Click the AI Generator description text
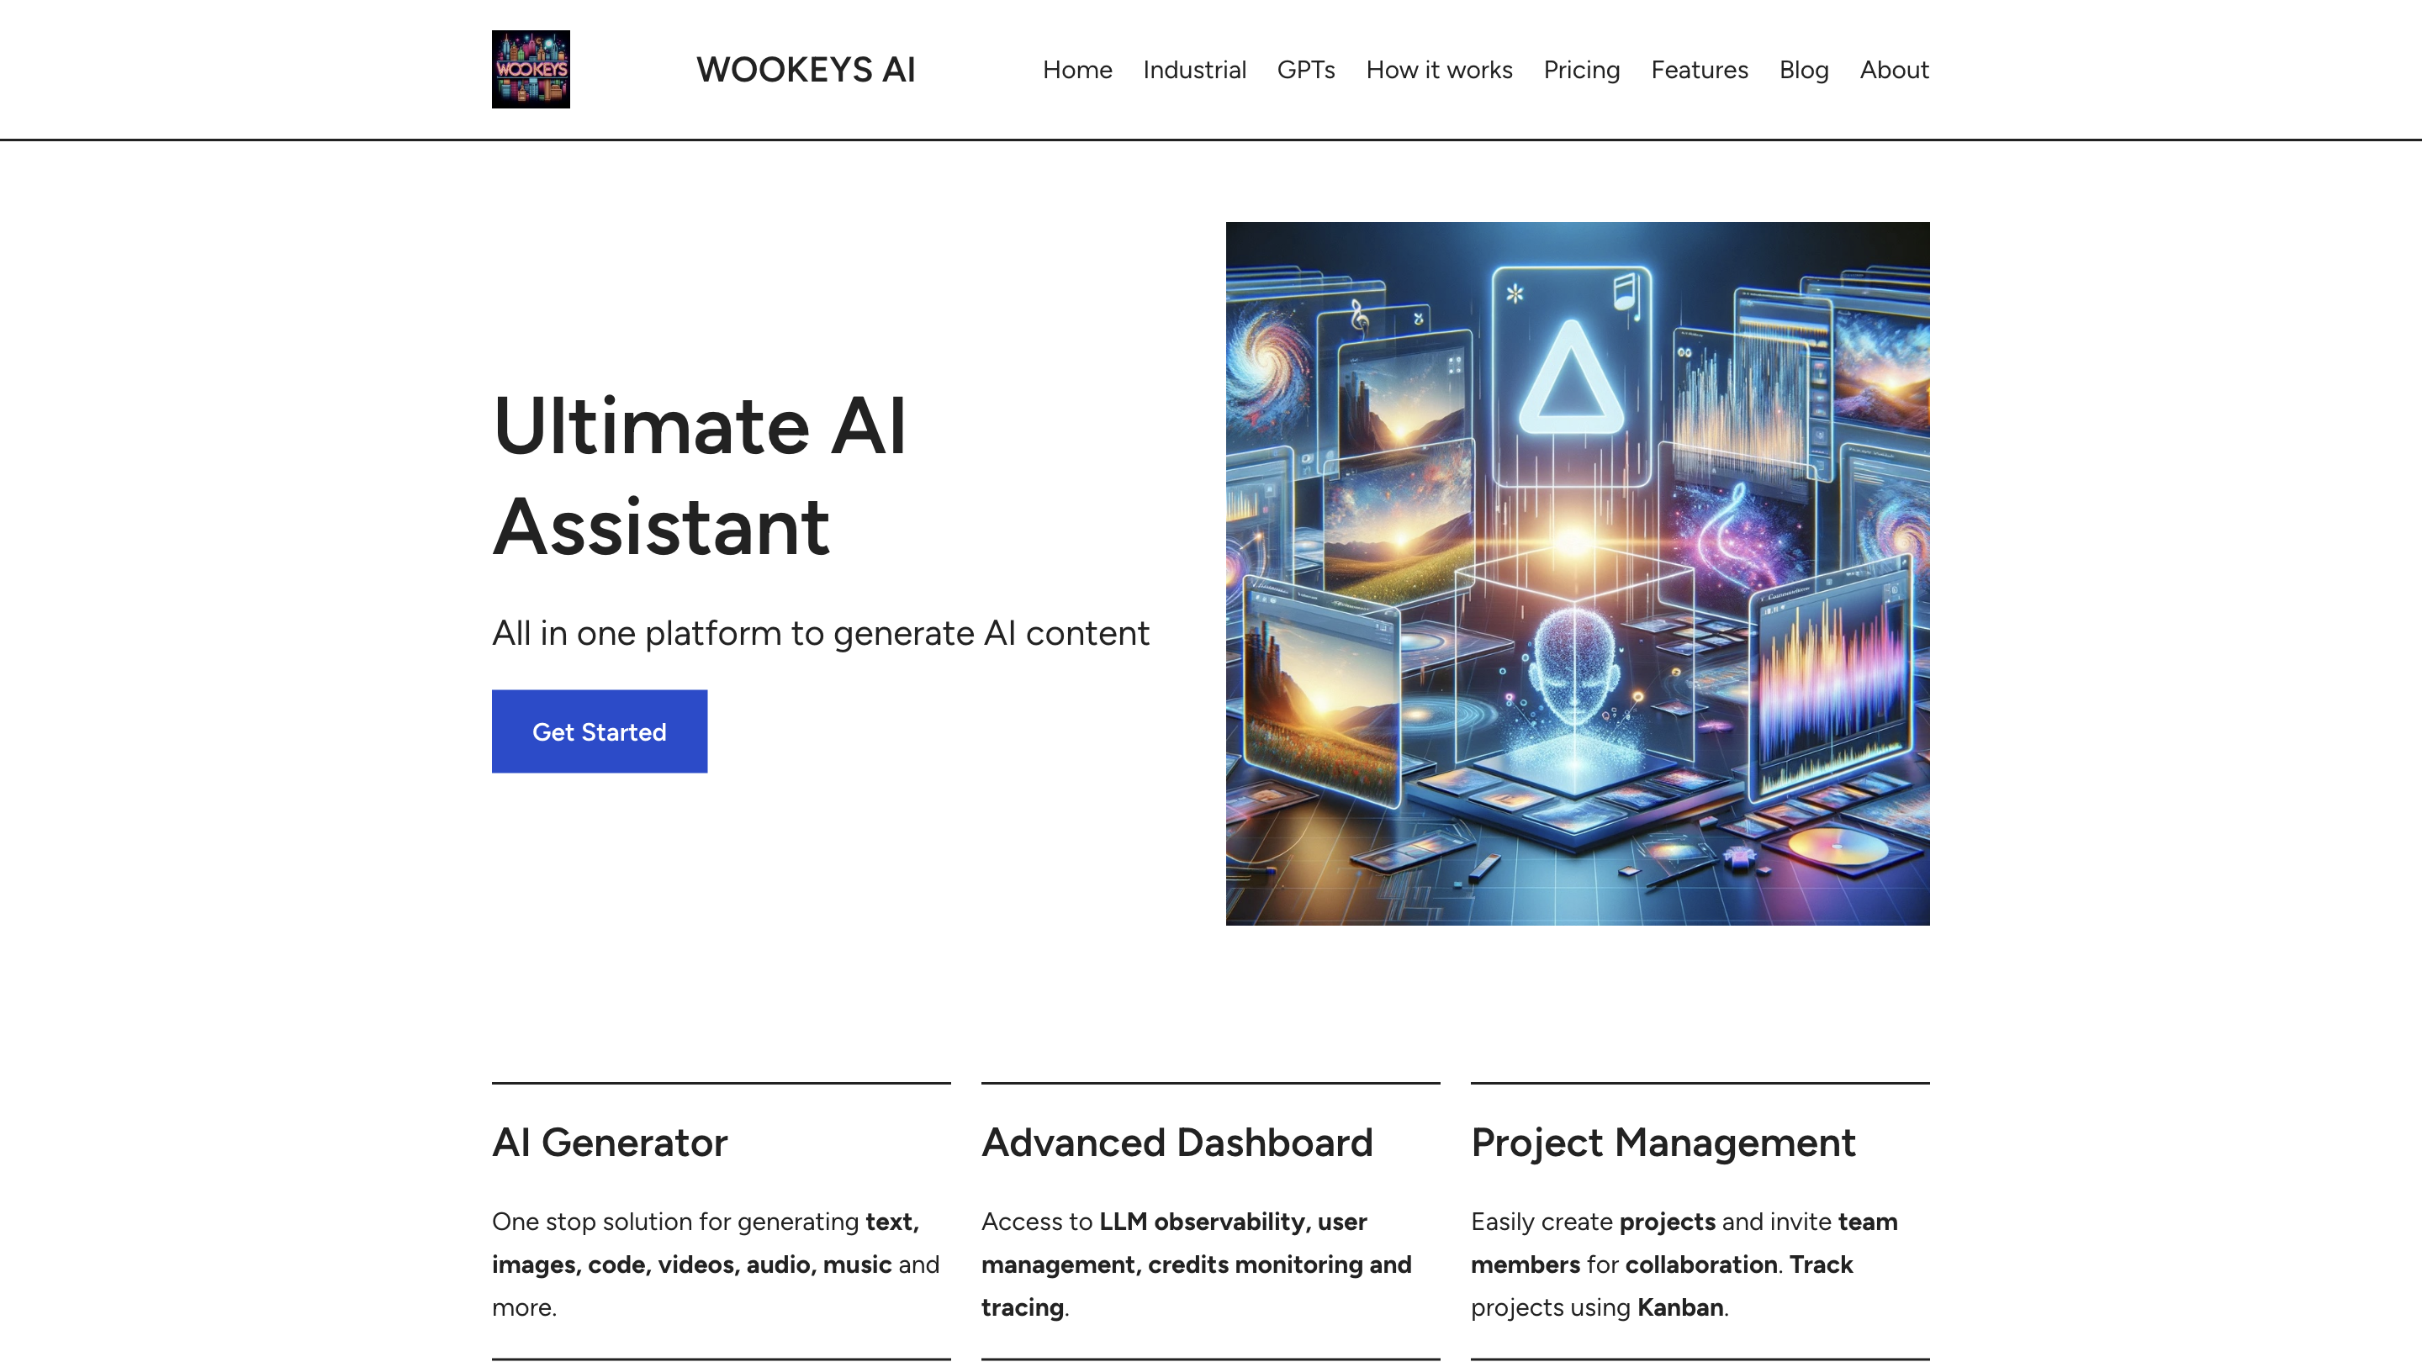 pyautogui.click(x=715, y=1264)
